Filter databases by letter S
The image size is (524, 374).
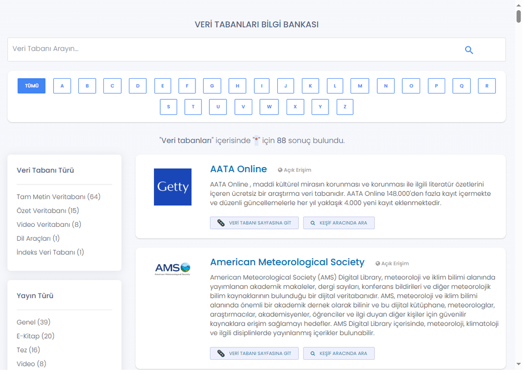click(x=168, y=107)
